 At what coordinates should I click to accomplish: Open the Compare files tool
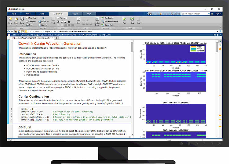point(31,22)
